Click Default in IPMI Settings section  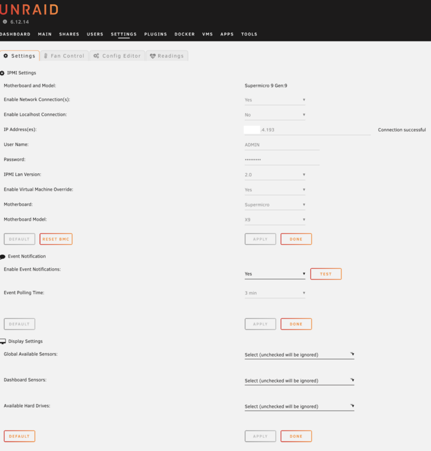(x=20, y=239)
